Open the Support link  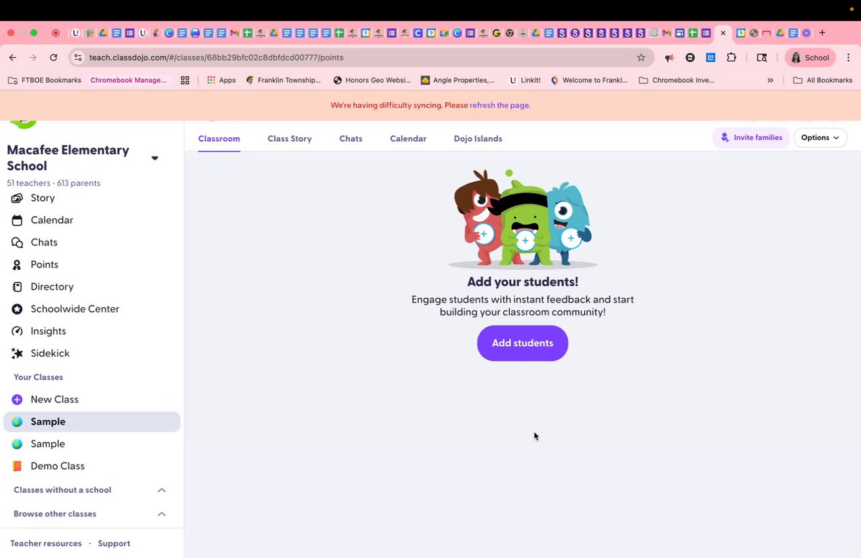114,543
